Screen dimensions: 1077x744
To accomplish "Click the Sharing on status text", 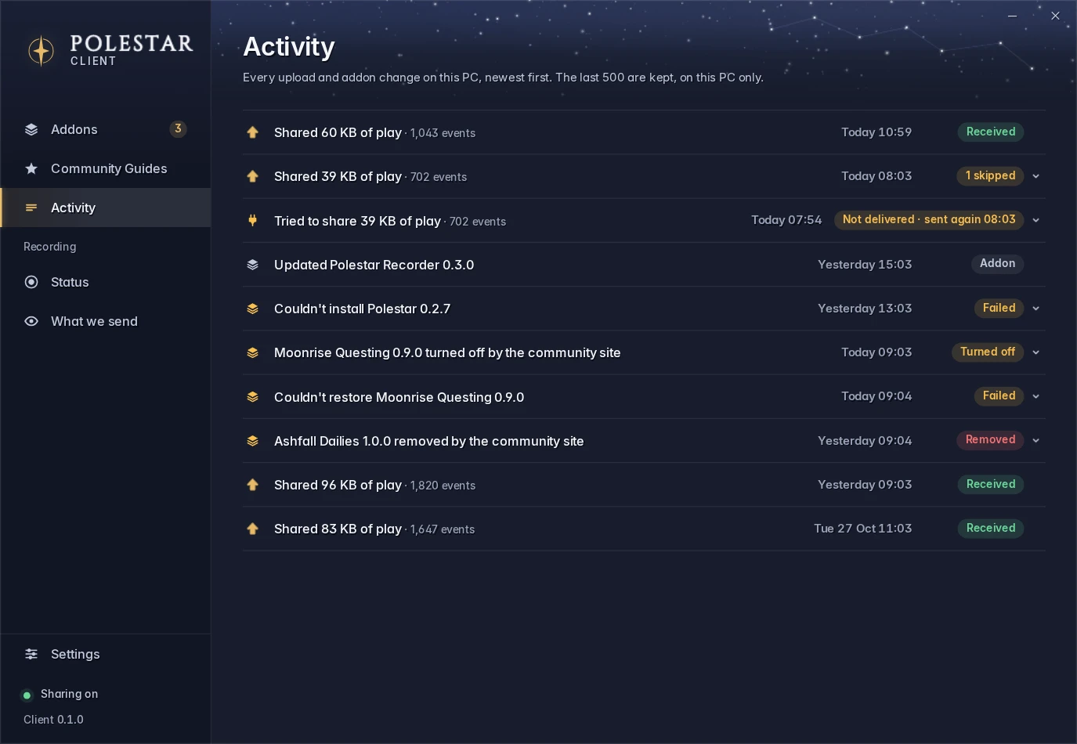I will (x=69, y=694).
